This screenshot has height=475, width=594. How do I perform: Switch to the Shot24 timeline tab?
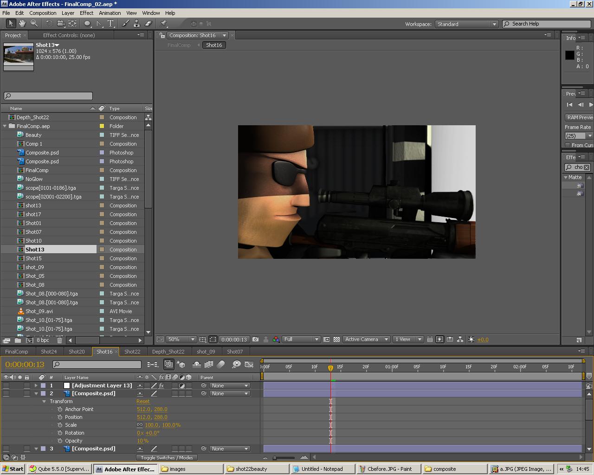point(49,352)
